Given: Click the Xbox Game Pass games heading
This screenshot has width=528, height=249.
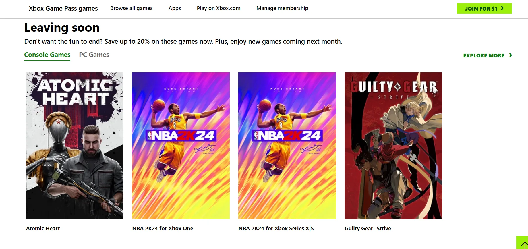Looking at the screenshot, I should 63,8.
